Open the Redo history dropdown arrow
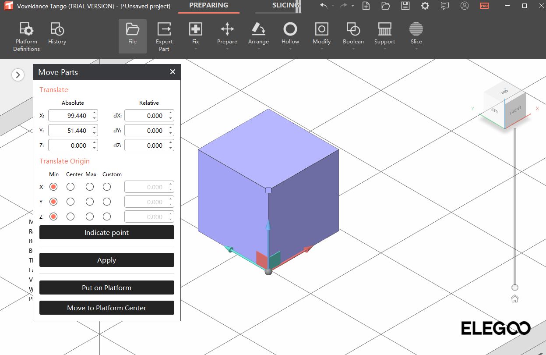Viewport: 546px width, 355px height. [352, 6]
